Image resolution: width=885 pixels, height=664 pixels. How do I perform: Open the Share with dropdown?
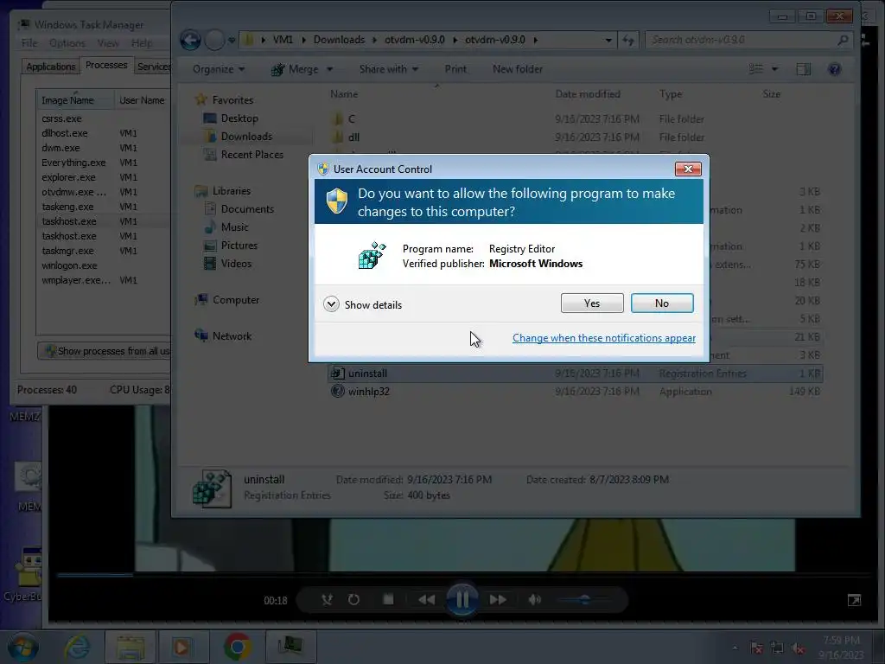click(x=389, y=69)
